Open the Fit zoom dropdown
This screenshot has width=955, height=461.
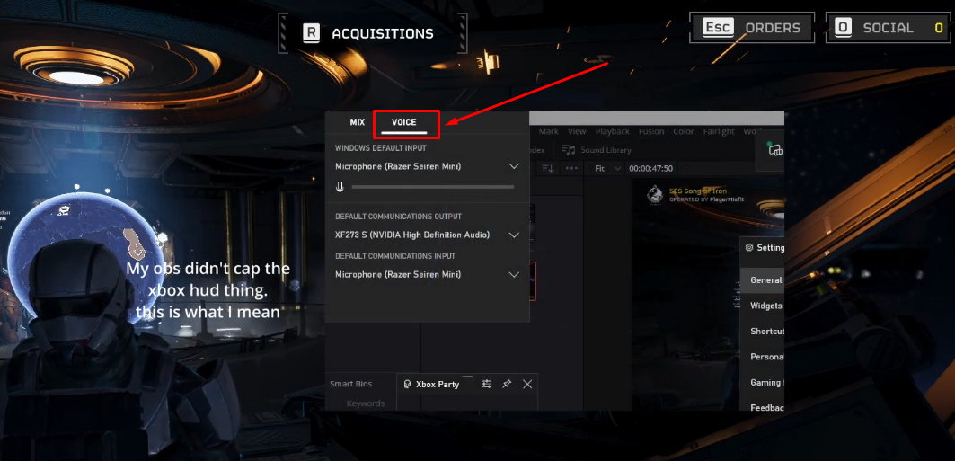click(x=608, y=168)
